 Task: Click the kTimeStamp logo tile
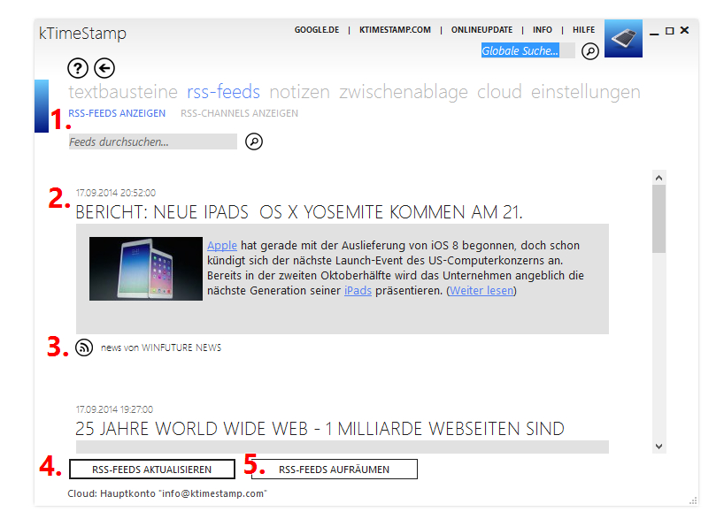[x=623, y=38]
